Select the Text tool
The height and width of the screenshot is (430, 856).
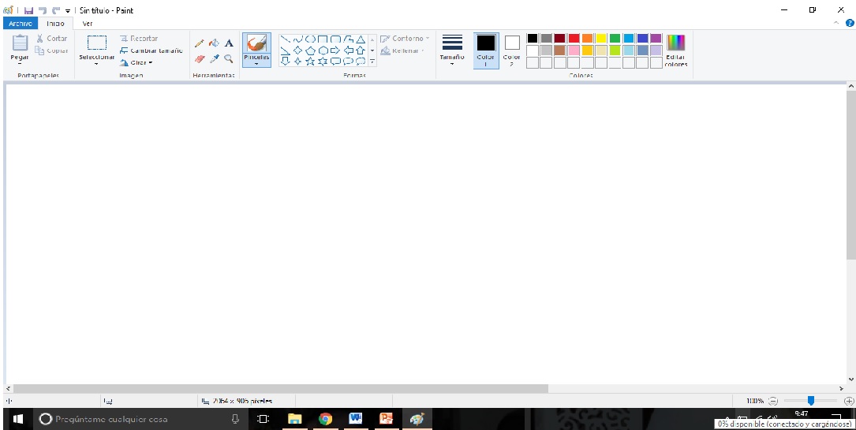[x=229, y=43]
